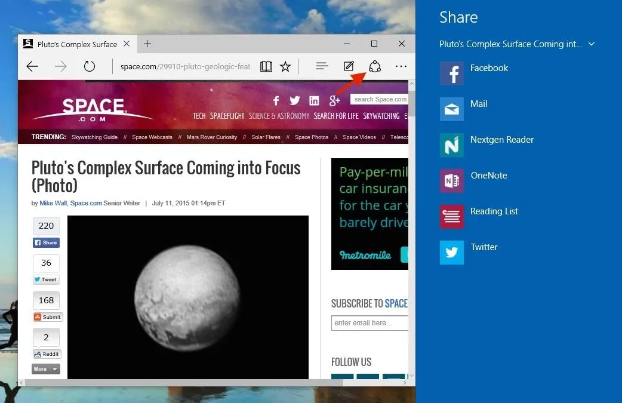Maximize the Edge browser window
Image resolution: width=622 pixels, height=403 pixels.
(x=374, y=44)
